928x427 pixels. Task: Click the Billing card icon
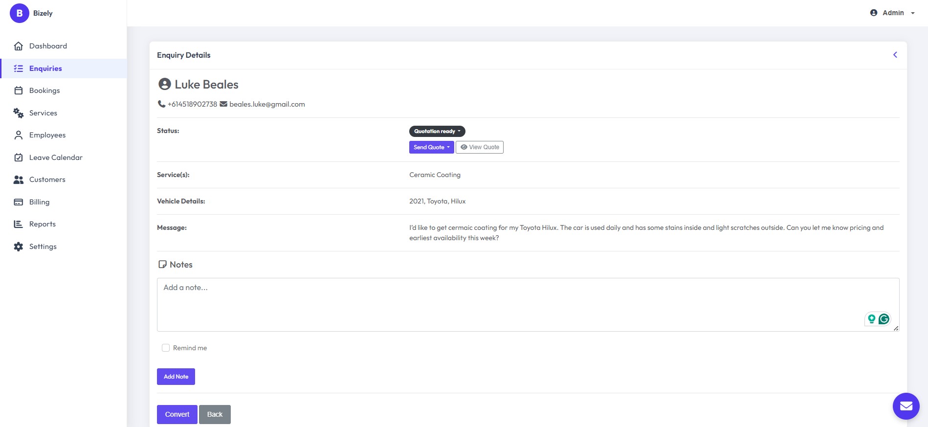[19, 202]
